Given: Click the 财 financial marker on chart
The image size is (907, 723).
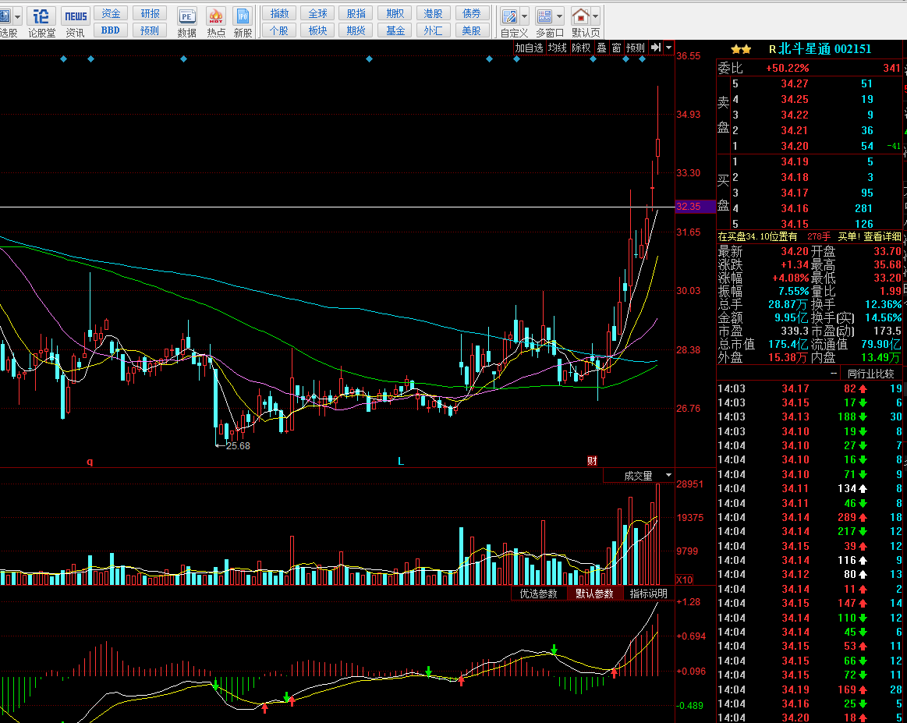Looking at the screenshot, I should 592,460.
